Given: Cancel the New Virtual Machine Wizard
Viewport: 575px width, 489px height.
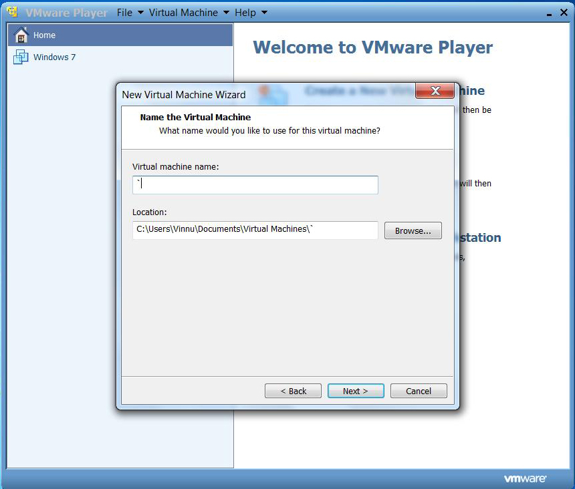Looking at the screenshot, I should 419,391.
